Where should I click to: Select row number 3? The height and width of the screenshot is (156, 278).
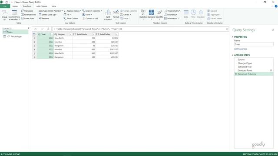tap(35, 46)
